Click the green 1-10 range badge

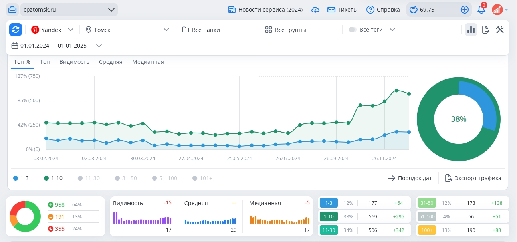[329, 217]
